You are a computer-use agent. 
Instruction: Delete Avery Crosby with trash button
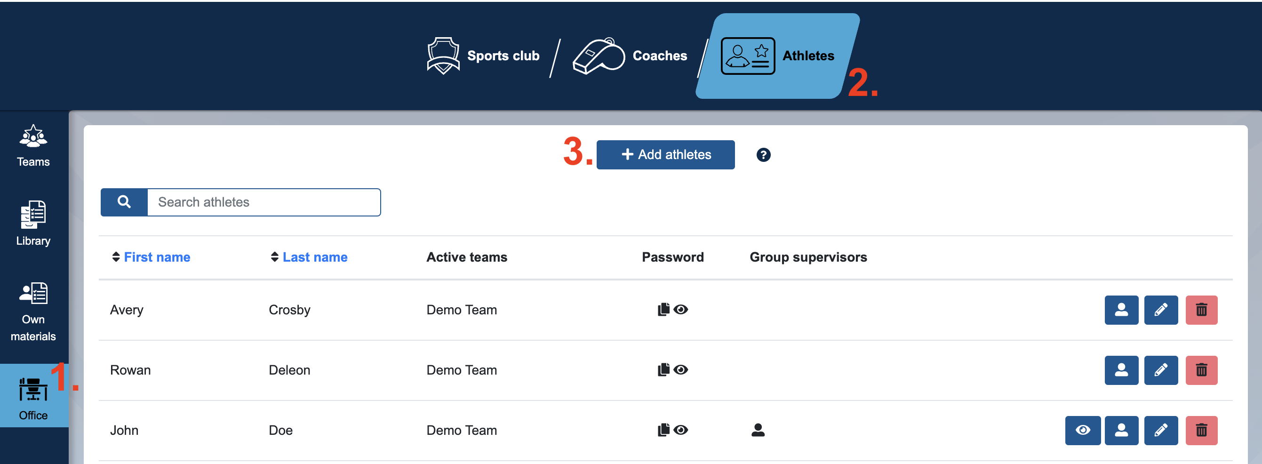[x=1201, y=310]
